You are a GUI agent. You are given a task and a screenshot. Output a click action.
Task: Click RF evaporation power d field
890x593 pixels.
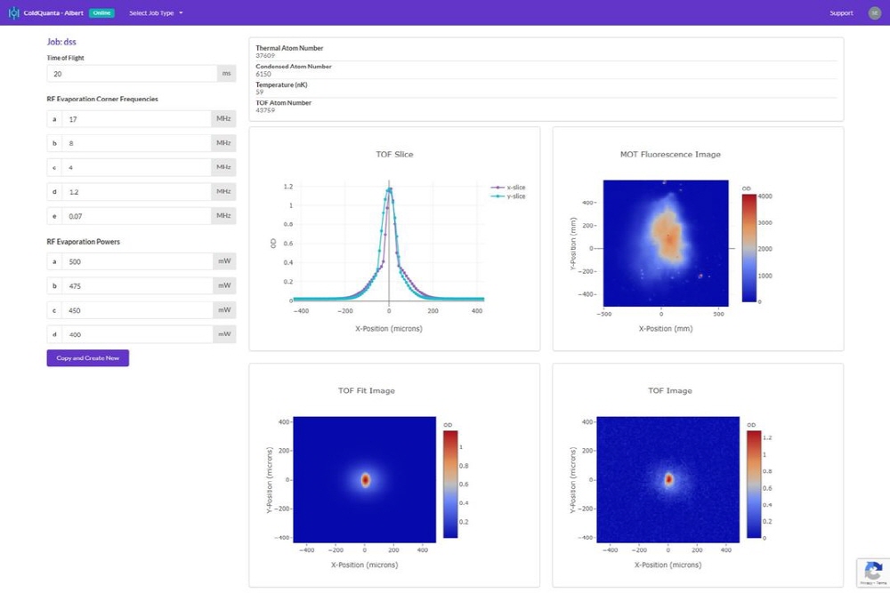tap(135, 334)
